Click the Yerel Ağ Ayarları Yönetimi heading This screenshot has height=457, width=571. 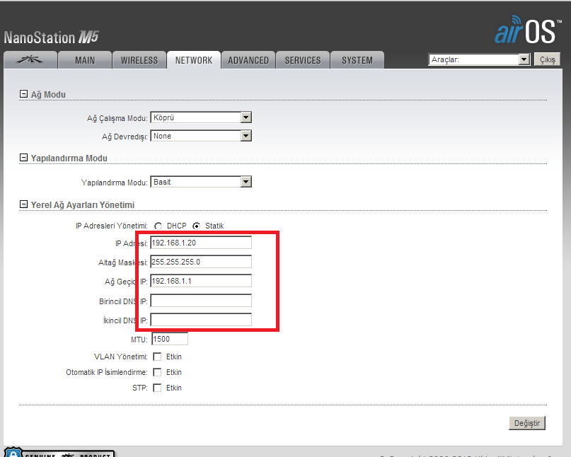point(83,205)
